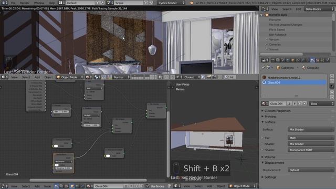
Task: Collapse the Surface panel
Action: click(269, 122)
